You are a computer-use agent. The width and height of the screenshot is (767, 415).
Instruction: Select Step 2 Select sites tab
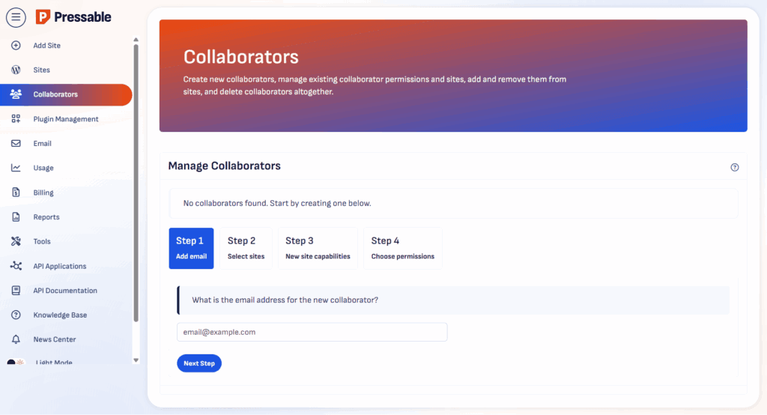[246, 248]
